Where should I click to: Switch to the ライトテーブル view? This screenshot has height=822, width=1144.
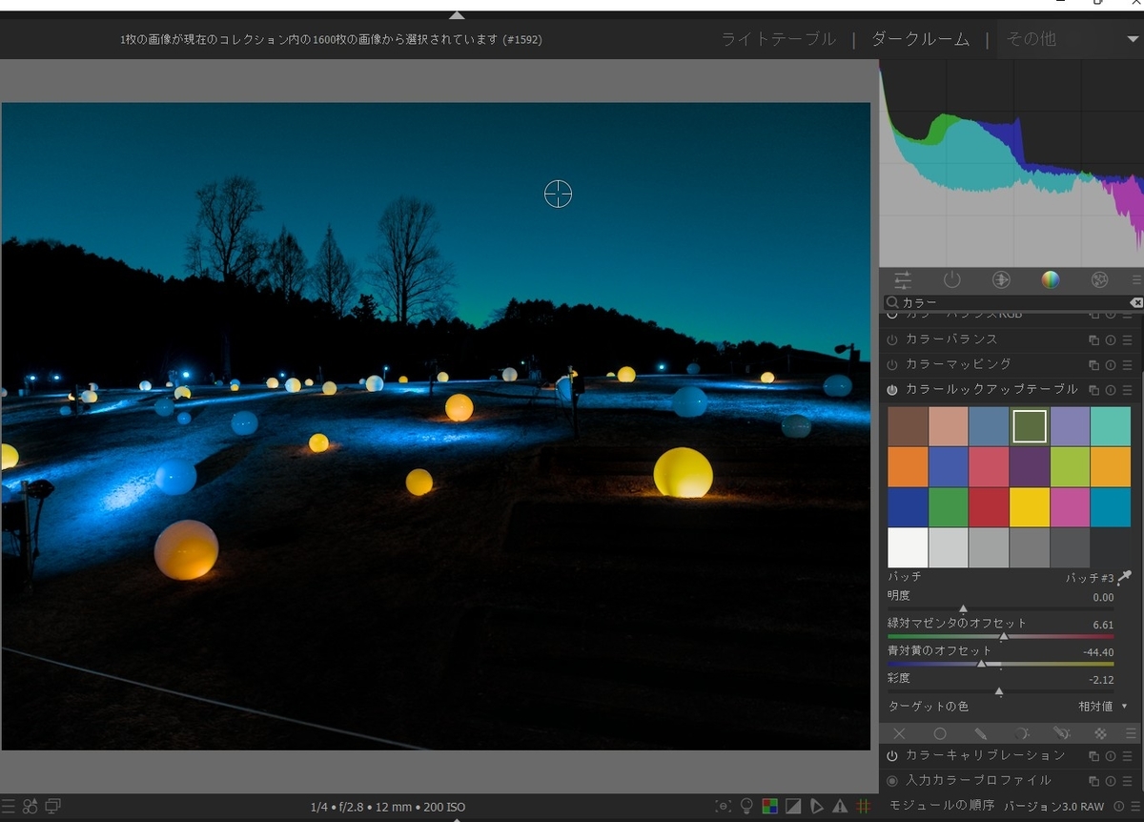pyautogui.click(x=777, y=39)
